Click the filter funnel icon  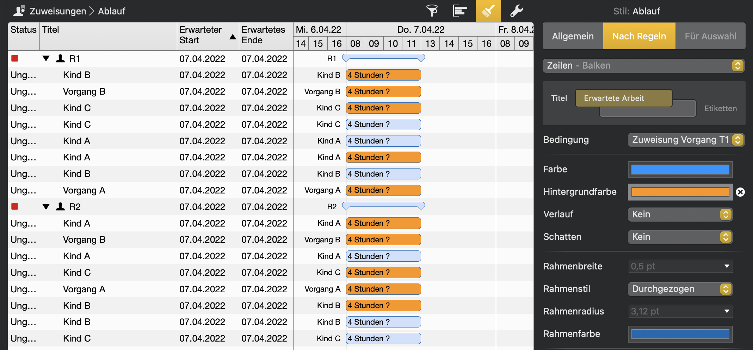(432, 11)
